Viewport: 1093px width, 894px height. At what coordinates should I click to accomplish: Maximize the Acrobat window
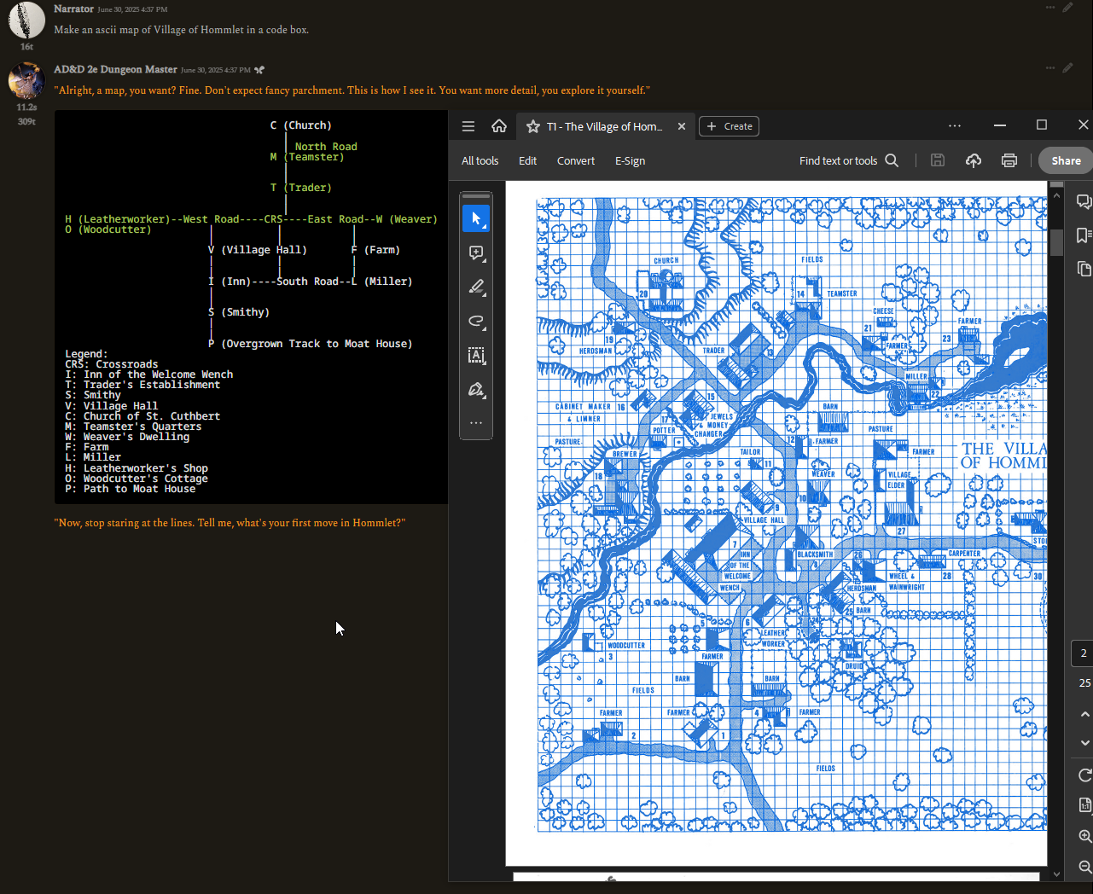pyautogui.click(x=1042, y=125)
